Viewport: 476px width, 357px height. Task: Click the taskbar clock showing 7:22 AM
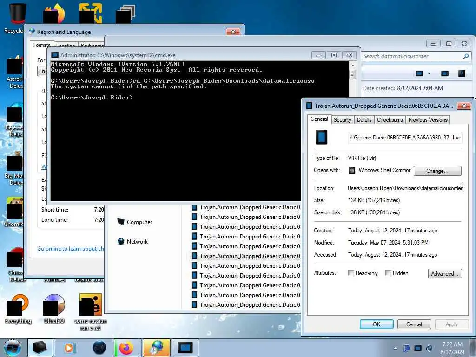pyautogui.click(x=452, y=348)
